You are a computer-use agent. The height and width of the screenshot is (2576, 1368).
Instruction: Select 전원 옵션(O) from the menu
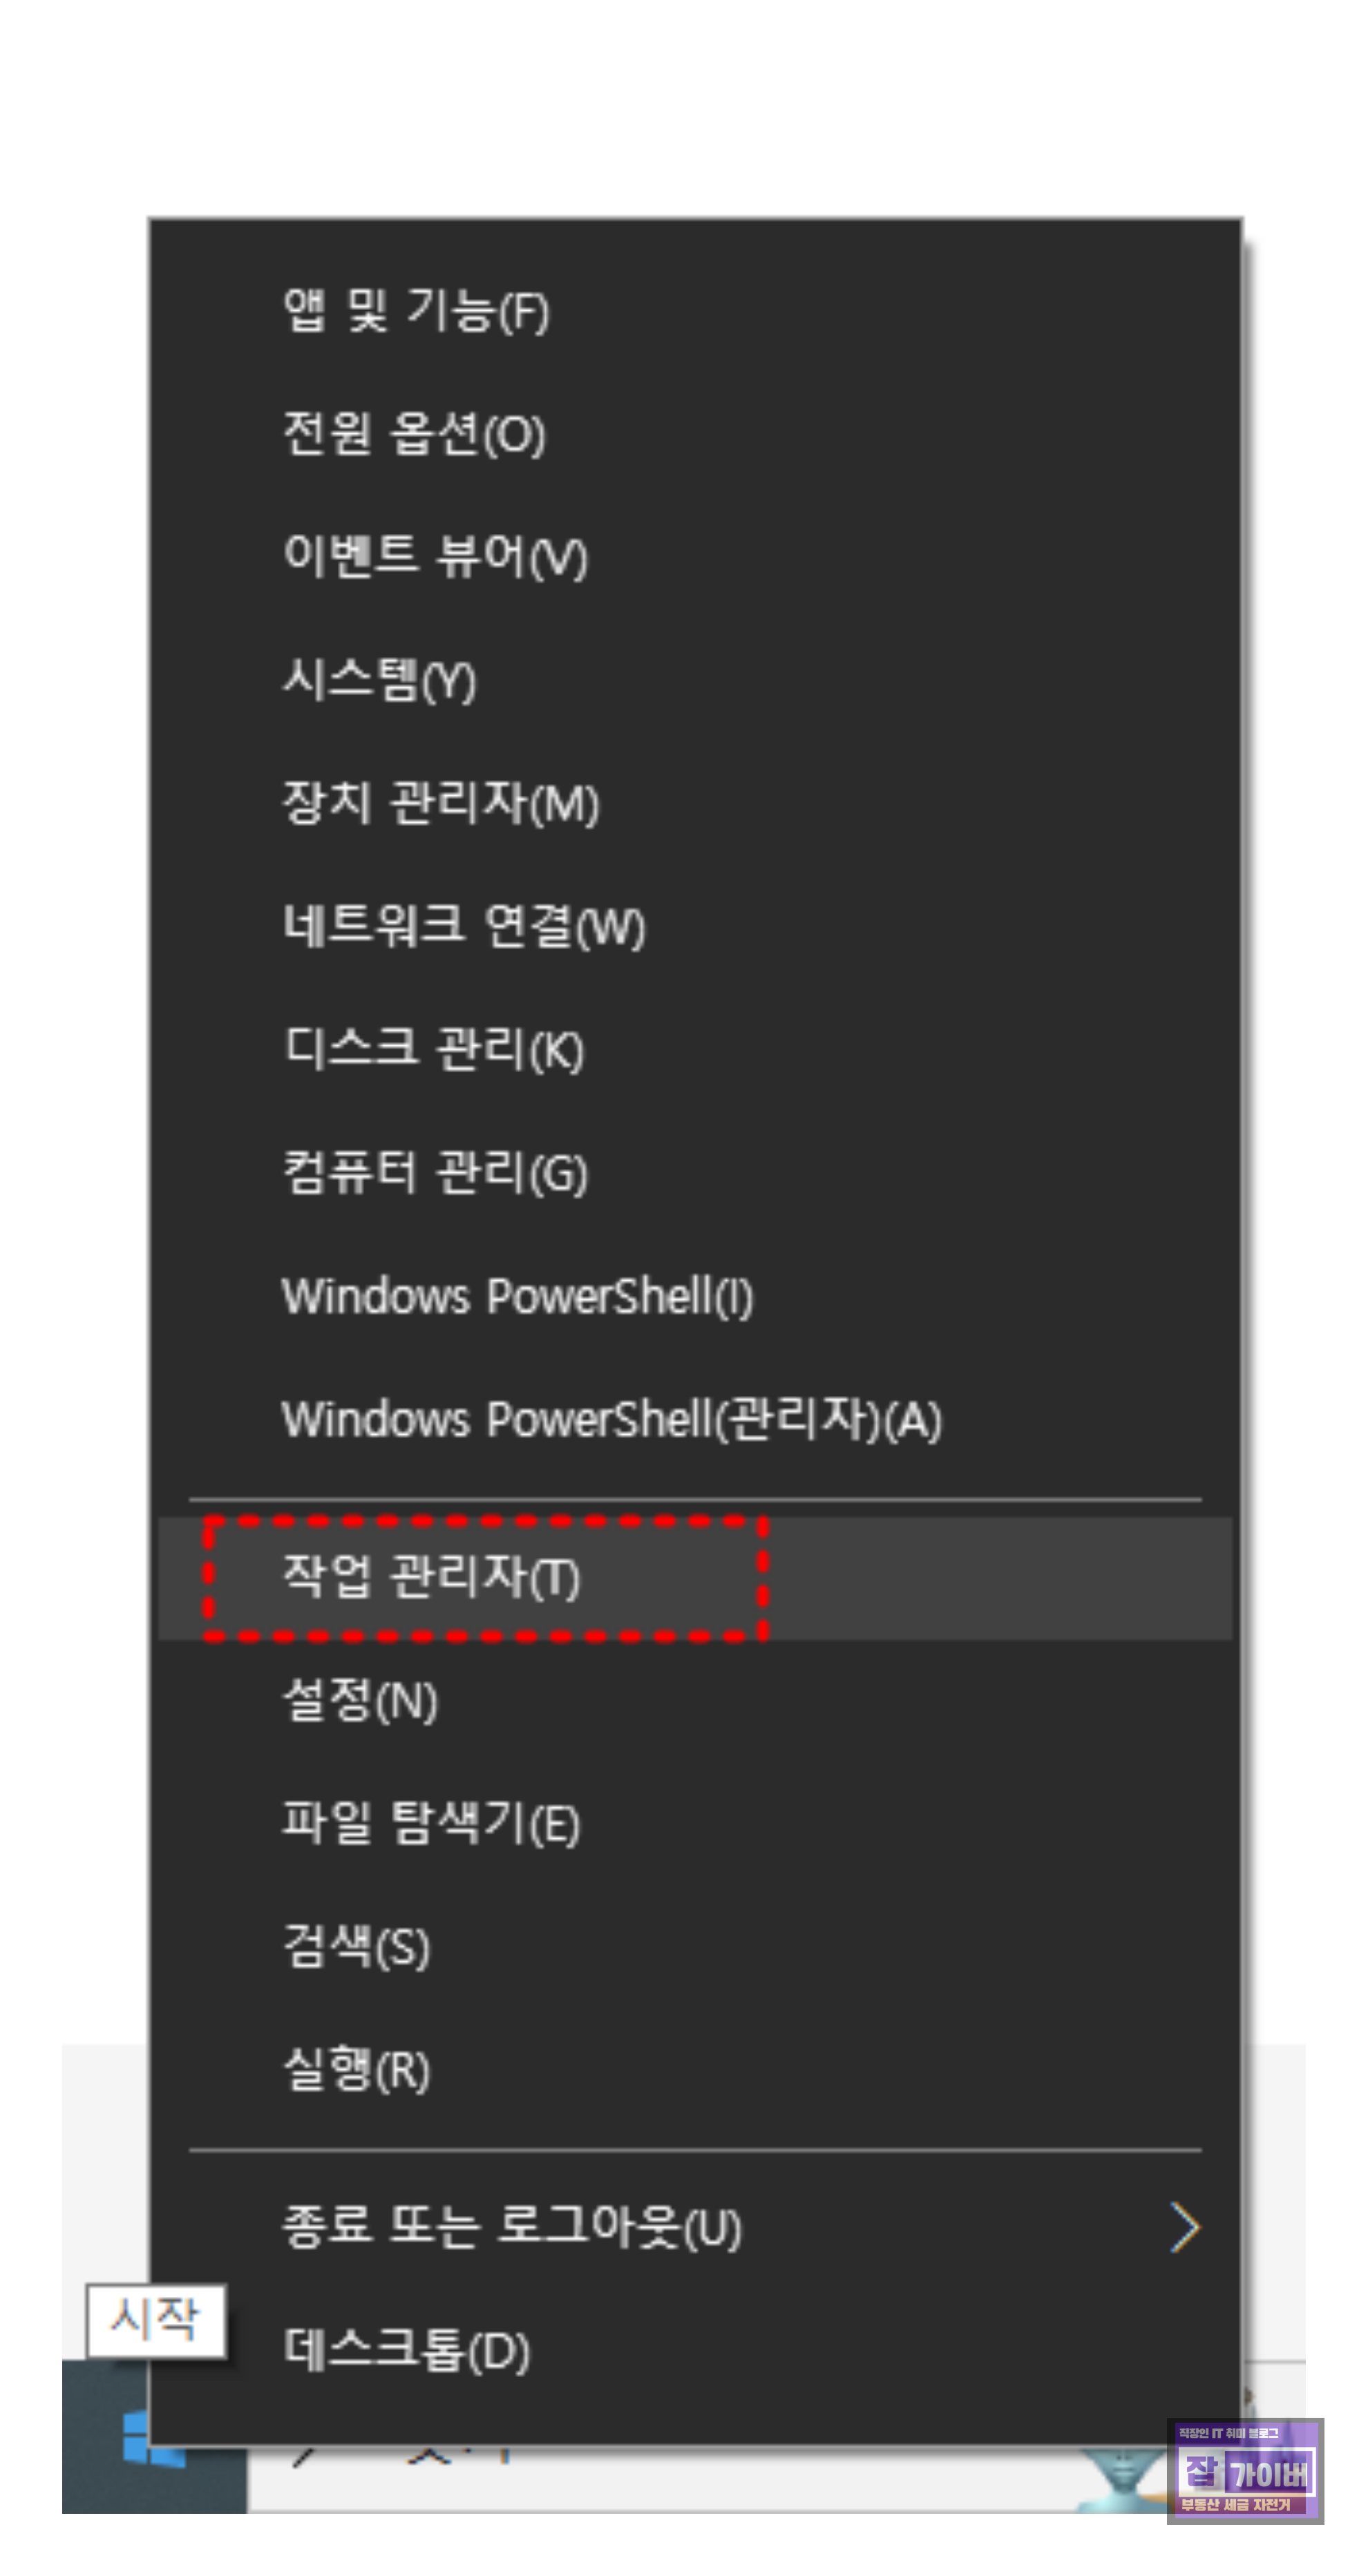point(695,433)
